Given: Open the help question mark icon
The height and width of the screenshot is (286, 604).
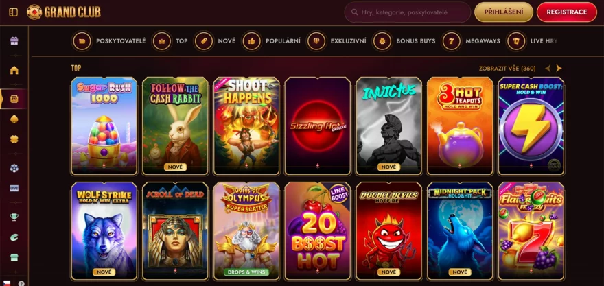Looking at the screenshot, I should click(x=21, y=283).
